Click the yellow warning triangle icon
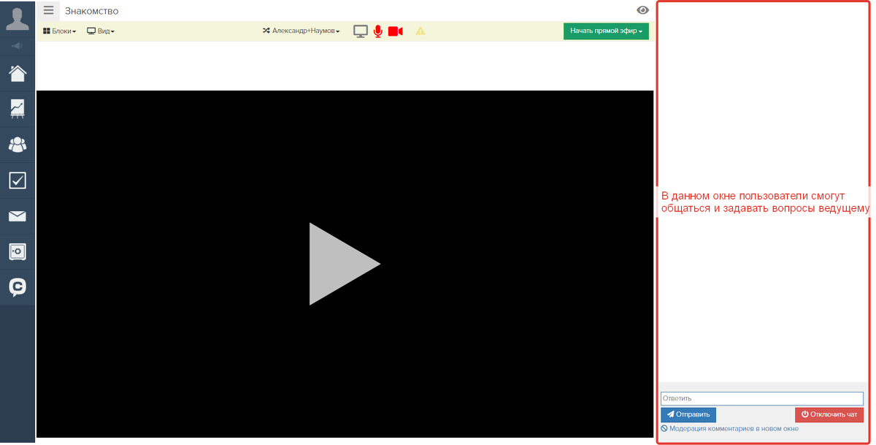 point(420,31)
